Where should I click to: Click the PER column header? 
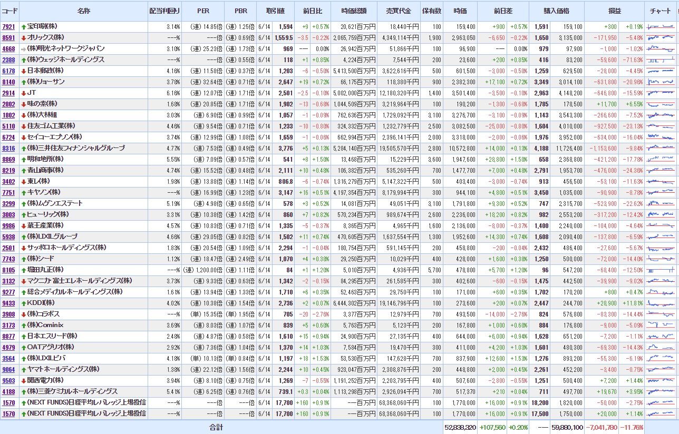(x=203, y=11)
